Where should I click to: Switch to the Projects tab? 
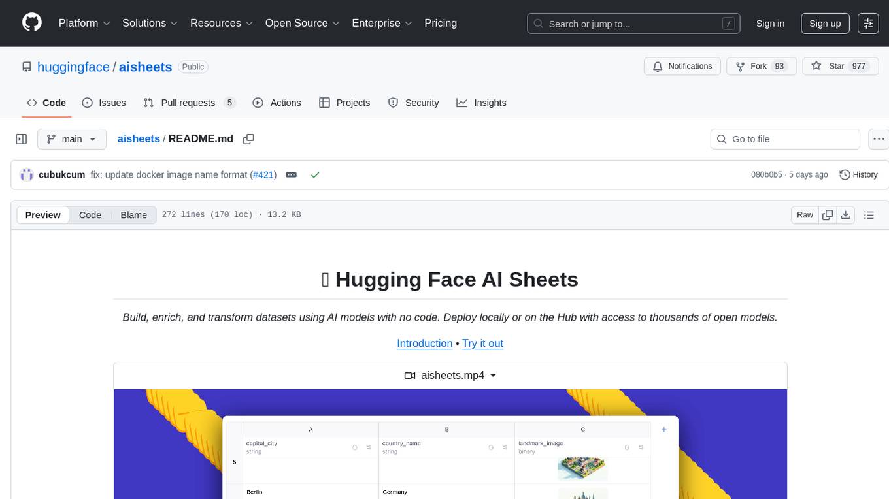[344, 103]
